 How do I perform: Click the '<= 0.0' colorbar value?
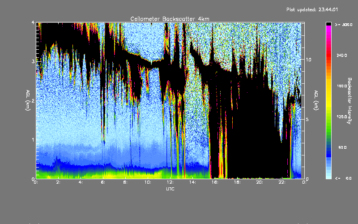344,178
